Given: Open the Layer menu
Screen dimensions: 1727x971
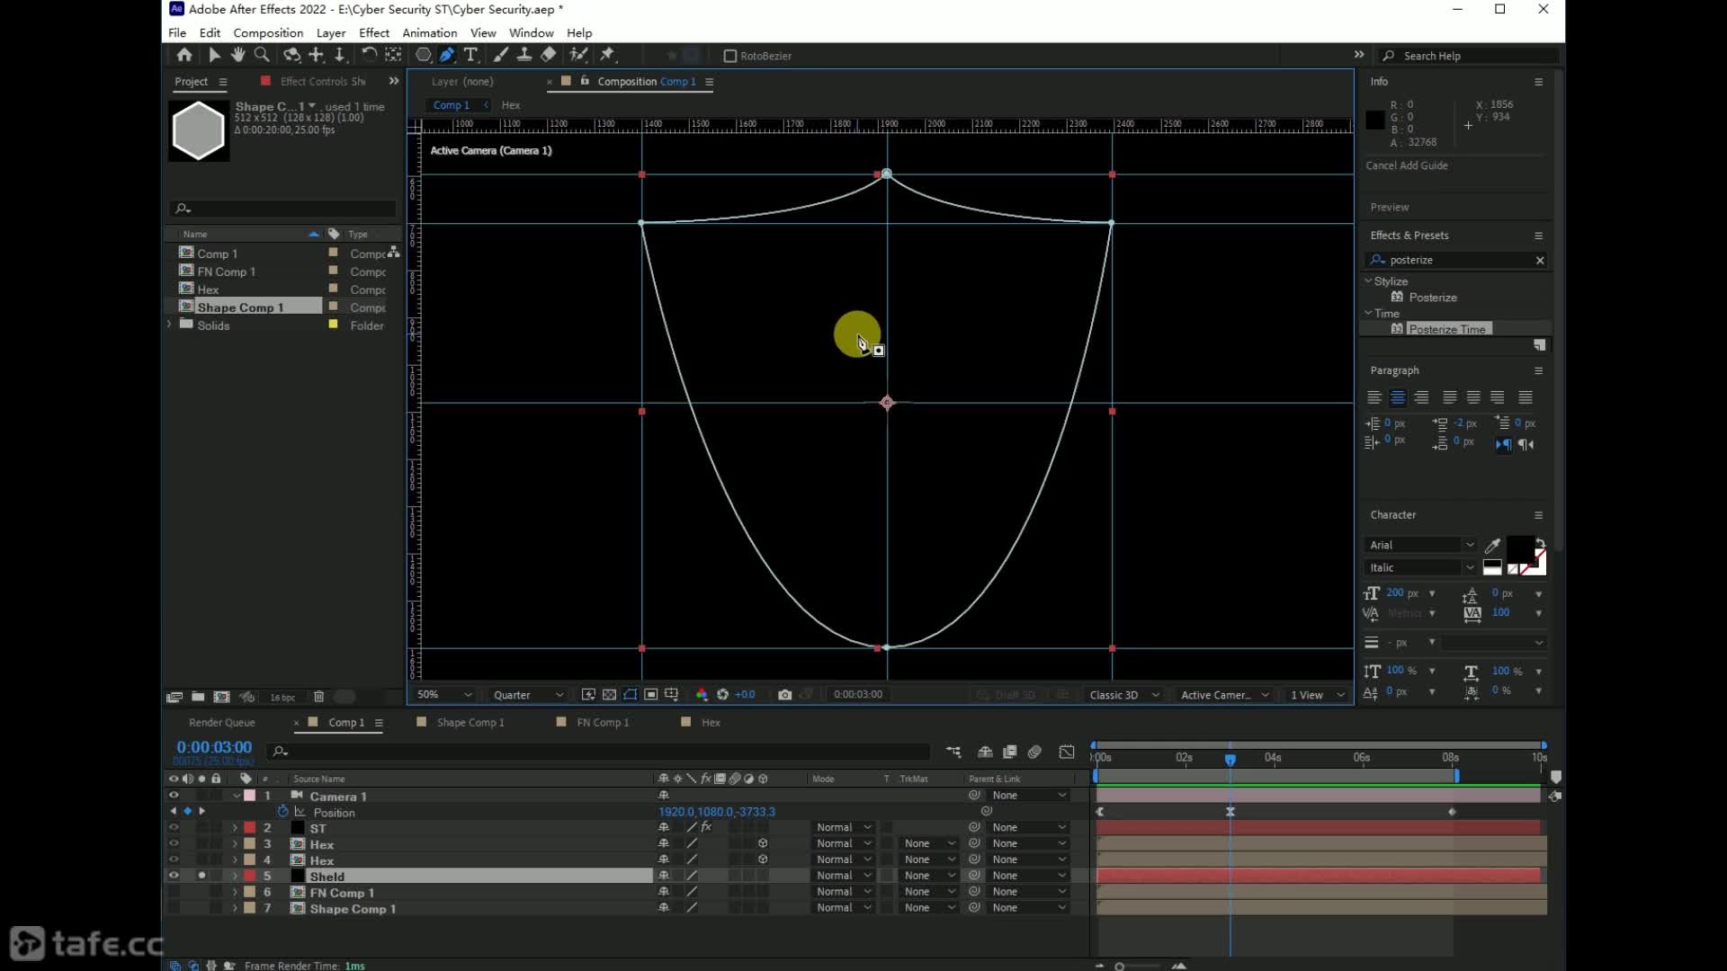Looking at the screenshot, I should pyautogui.click(x=331, y=32).
